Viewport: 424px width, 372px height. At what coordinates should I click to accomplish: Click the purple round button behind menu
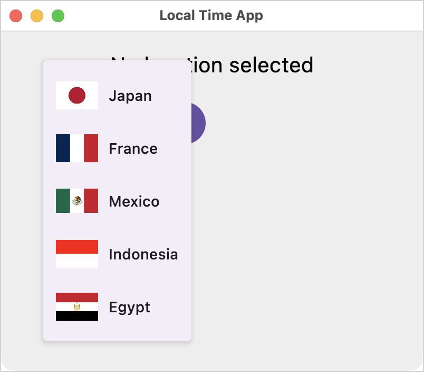pyautogui.click(x=198, y=123)
